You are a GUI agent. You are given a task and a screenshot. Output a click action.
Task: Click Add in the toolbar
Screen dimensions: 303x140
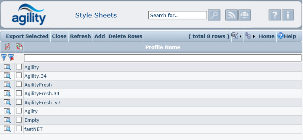click(99, 36)
